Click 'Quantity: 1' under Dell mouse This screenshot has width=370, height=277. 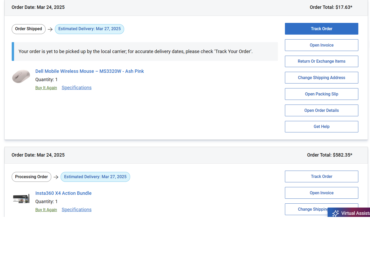point(46,80)
